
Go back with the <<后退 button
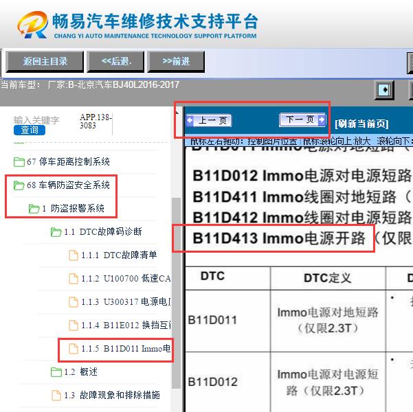116,62
